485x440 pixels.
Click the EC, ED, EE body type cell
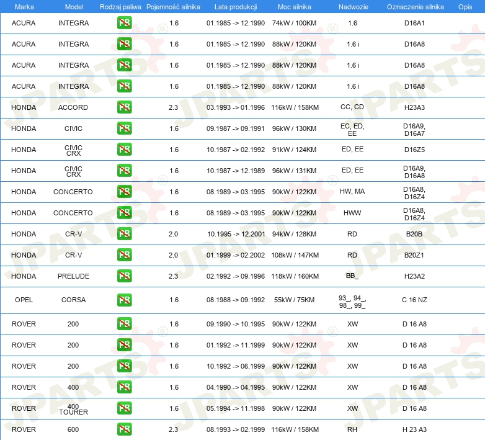tap(352, 130)
